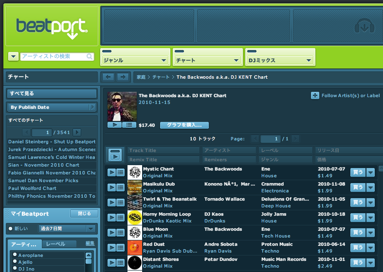
Task: Toggle the Aeroplane artist bullet
Action: [15, 255]
